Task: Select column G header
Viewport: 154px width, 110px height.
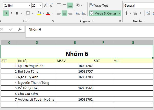Action: 133,43
